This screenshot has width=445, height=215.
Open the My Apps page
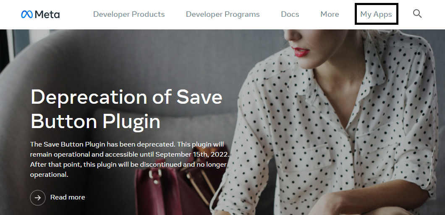tap(376, 14)
